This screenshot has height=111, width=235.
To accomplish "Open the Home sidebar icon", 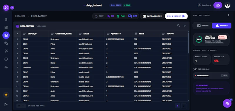I will pos(6,19).
